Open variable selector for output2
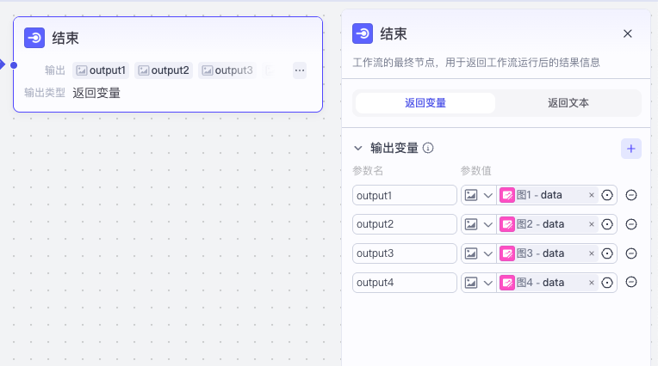Screen dimensions: 658x366 (607, 224)
